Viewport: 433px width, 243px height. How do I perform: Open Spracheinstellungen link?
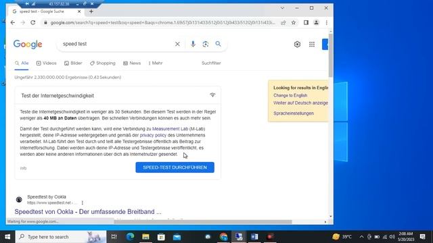[x=294, y=113]
